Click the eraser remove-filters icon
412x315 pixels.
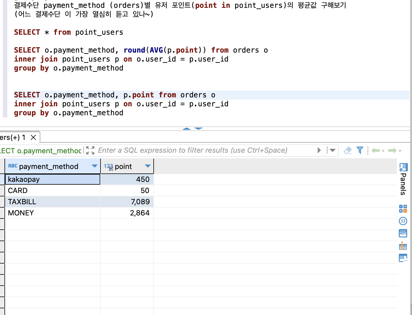point(348,150)
